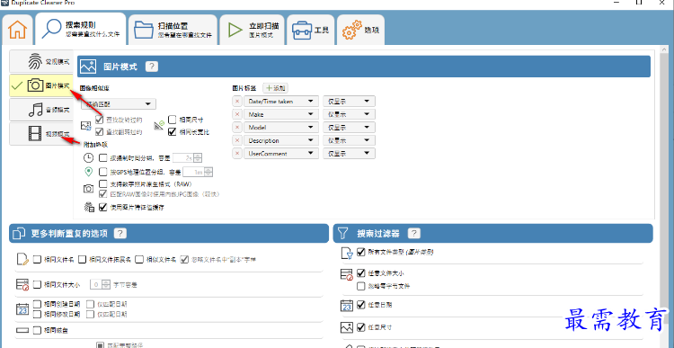Open the Make tag dropdown
This screenshot has height=348, width=674.
281,114
